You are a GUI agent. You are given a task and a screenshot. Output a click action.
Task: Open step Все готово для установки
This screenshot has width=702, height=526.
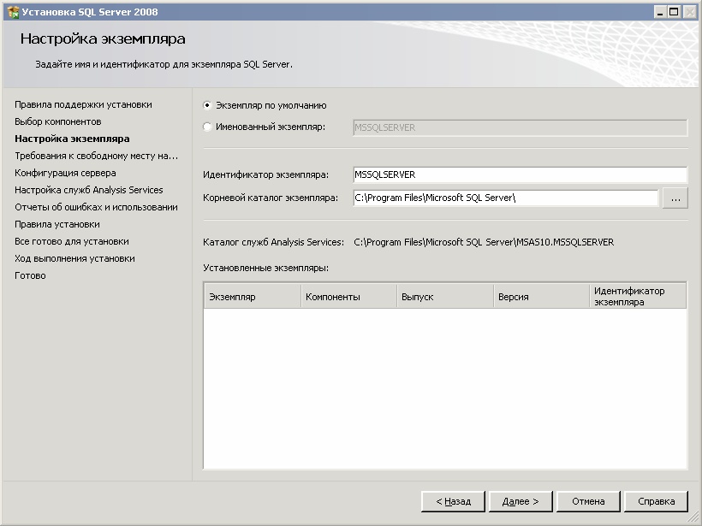pyautogui.click(x=72, y=241)
